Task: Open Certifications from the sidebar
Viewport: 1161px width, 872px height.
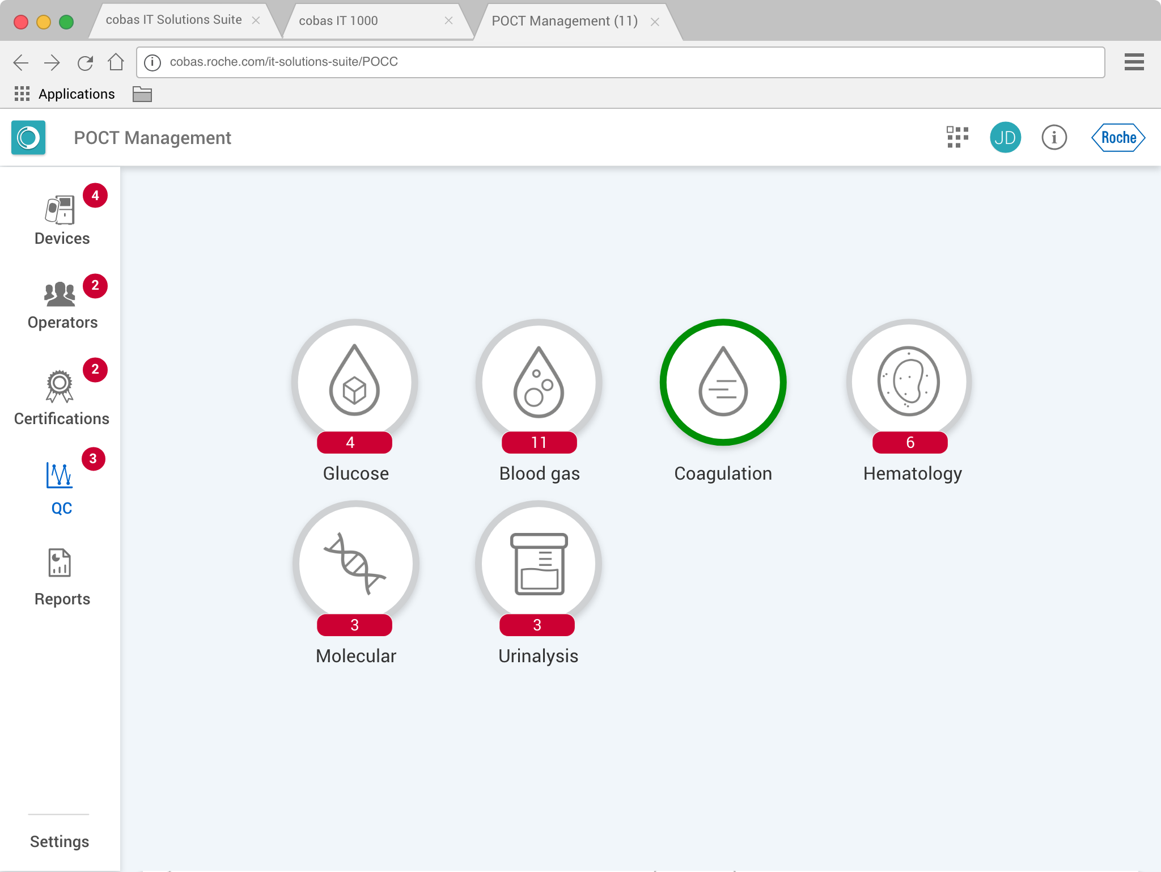Action: (x=61, y=397)
